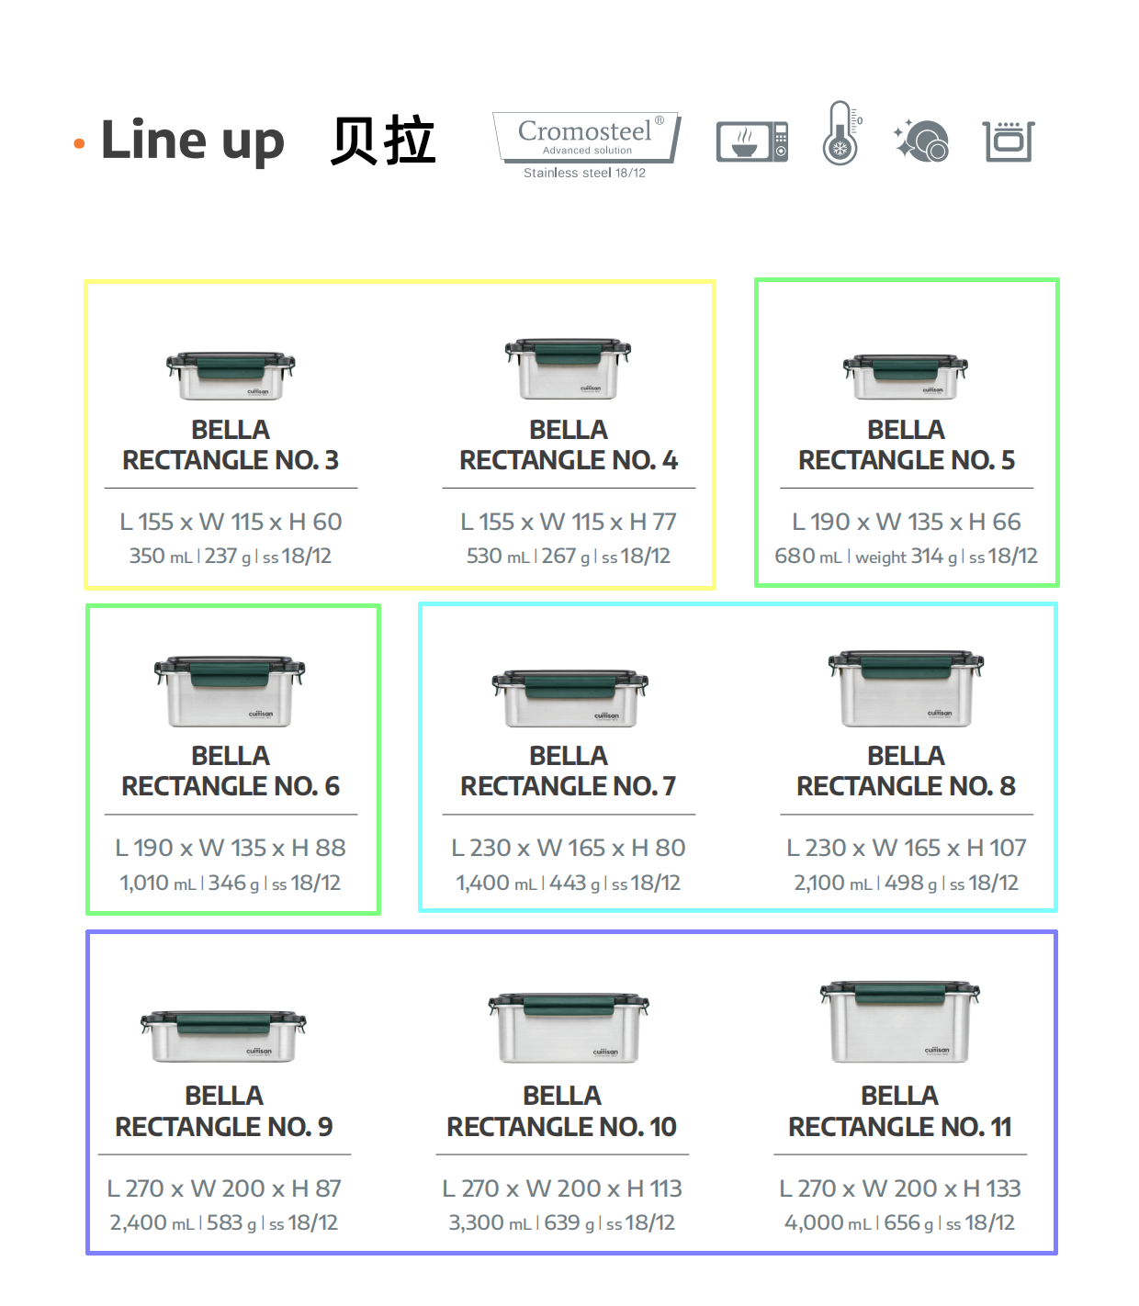Click the BELLA RECTANGLE NO. 10 title
Screen dimensions: 1139x1306
[x=561, y=1111]
